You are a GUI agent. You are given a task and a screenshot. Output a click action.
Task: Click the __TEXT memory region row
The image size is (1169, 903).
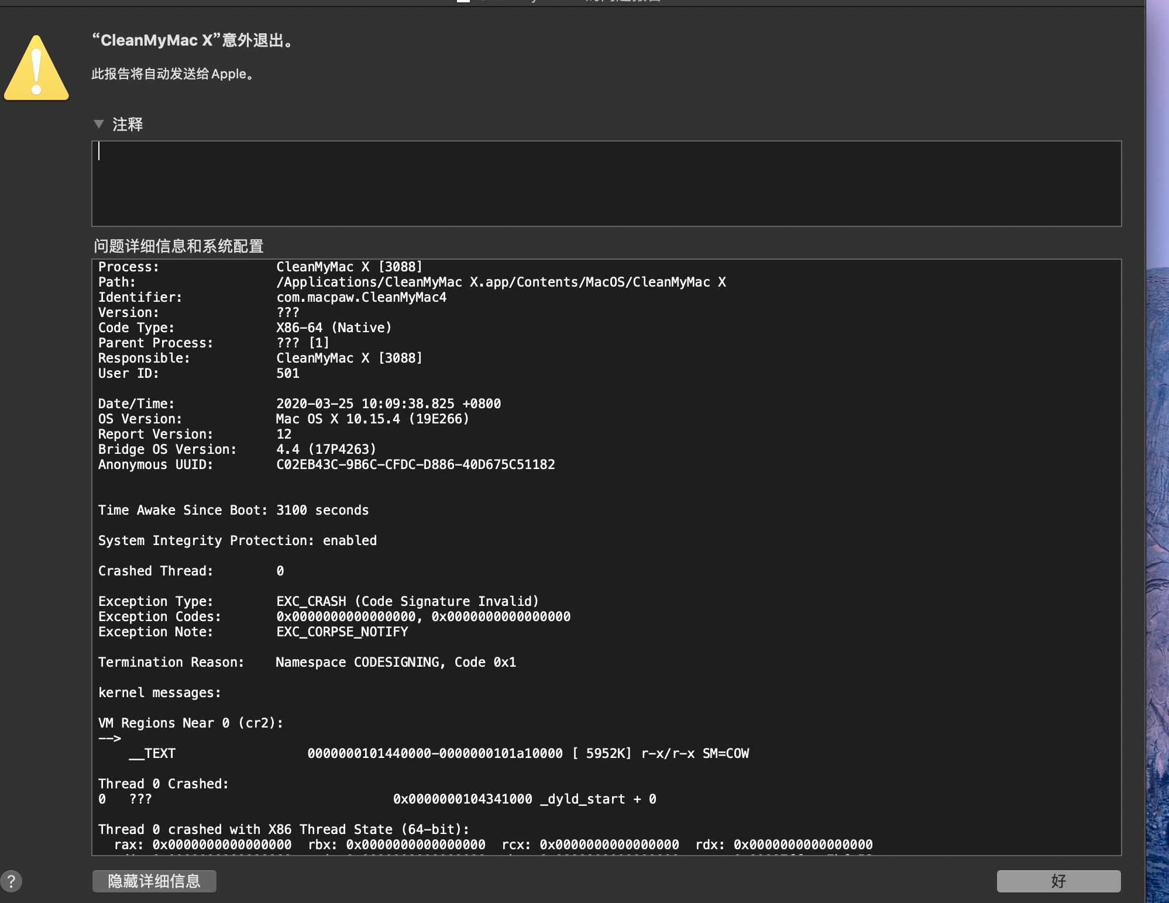tap(439, 753)
